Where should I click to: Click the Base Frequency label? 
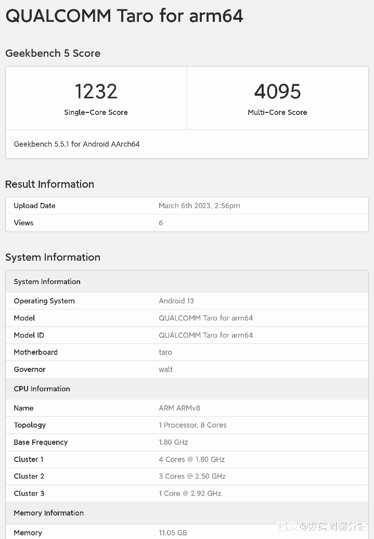(x=41, y=442)
